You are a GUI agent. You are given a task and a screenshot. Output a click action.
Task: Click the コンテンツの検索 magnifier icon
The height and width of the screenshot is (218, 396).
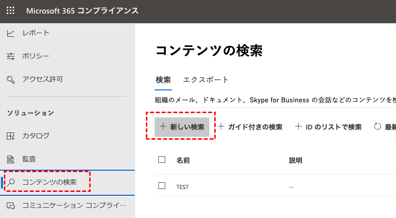[x=11, y=182]
